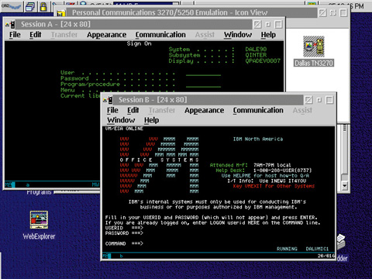Click the Program/procedure input field
This screenshot has height=279, width=372.
(x=203, y=84)
